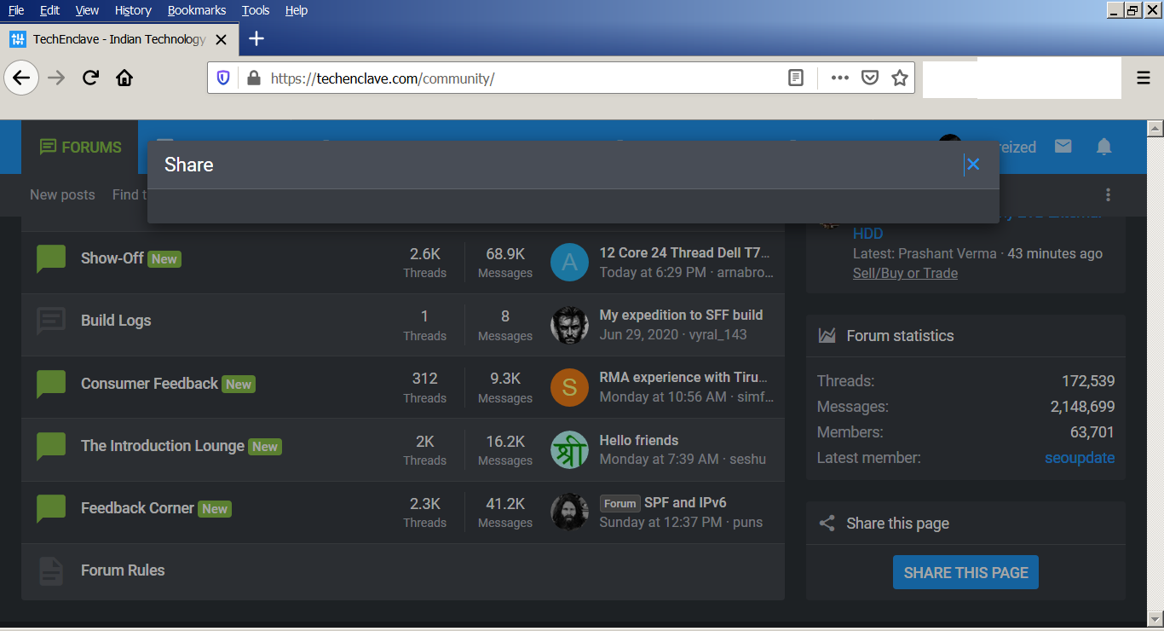This screenshot has height=631, width=1164.
Task: Open the page actions three-dots menu
Action: click(x=840, y=78)
